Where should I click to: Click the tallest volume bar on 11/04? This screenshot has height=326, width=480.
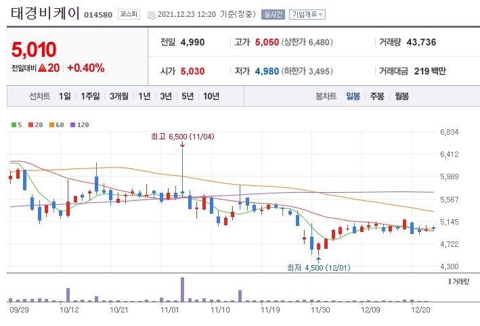[182, 289]
